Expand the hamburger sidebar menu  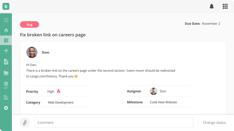(x=6, y=20)
